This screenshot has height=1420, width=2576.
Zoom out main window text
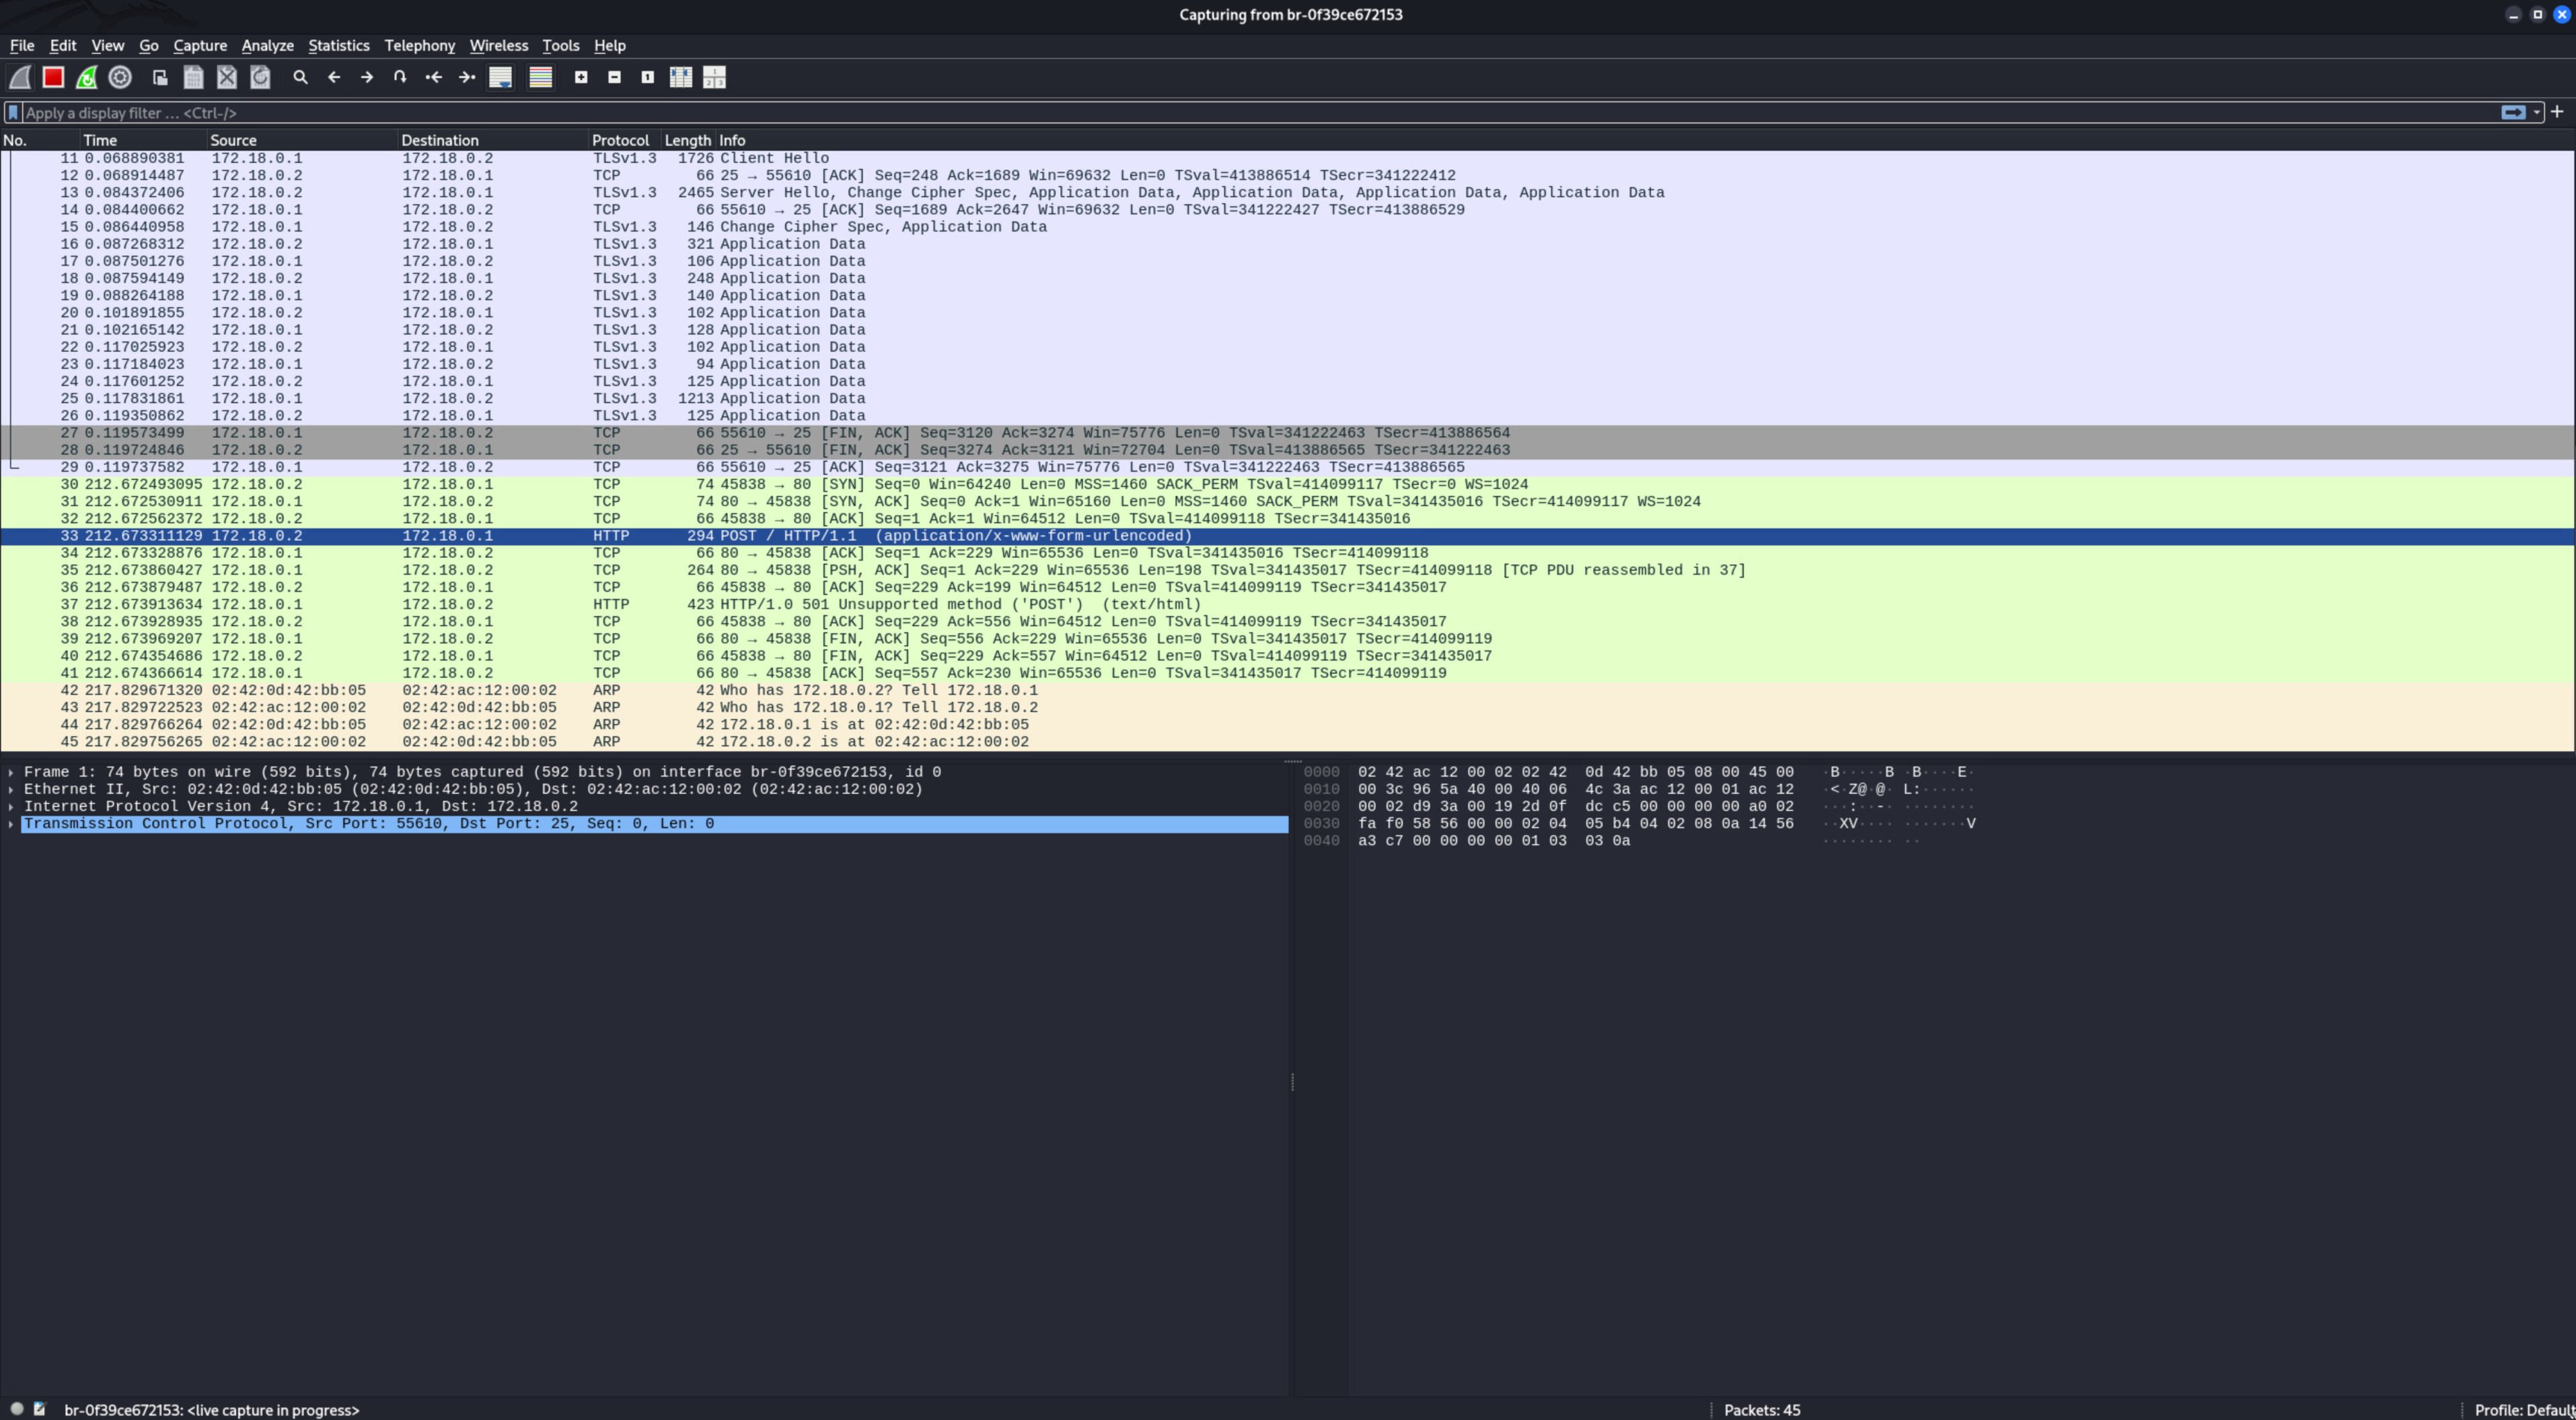(x=615, y=77)
